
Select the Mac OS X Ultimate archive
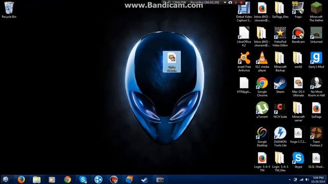298,86
